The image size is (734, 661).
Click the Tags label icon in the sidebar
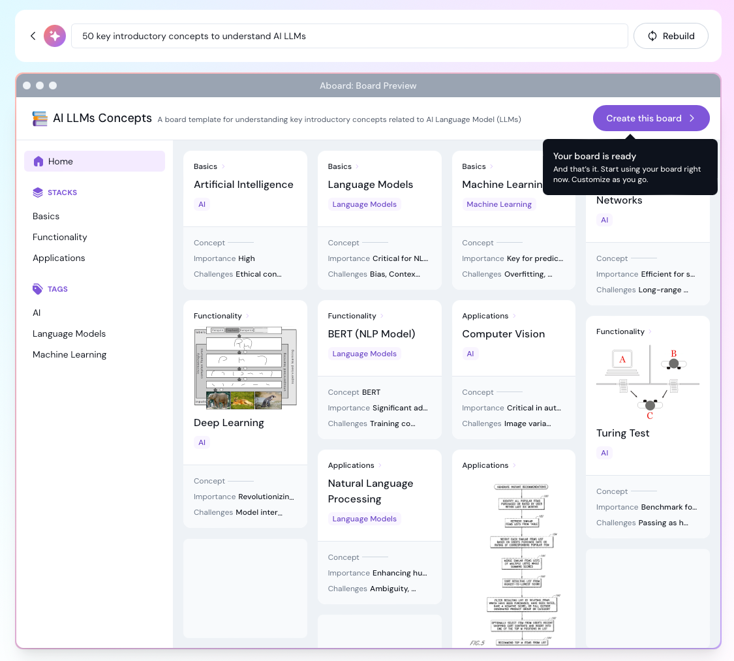[37, 289]
